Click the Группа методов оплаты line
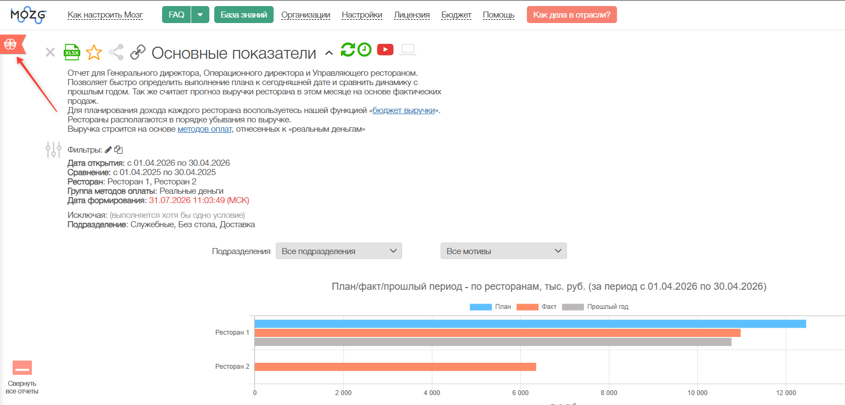Screen dimensions: 845x405 [146, 191]
